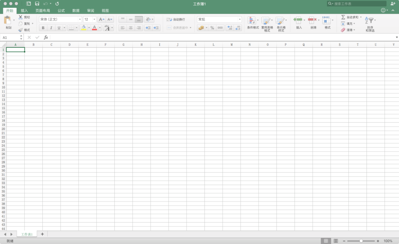Toggle wrap text (自动换行)
Image resolution: width=399 pixels, height=244 pixels.
[175, 19]
